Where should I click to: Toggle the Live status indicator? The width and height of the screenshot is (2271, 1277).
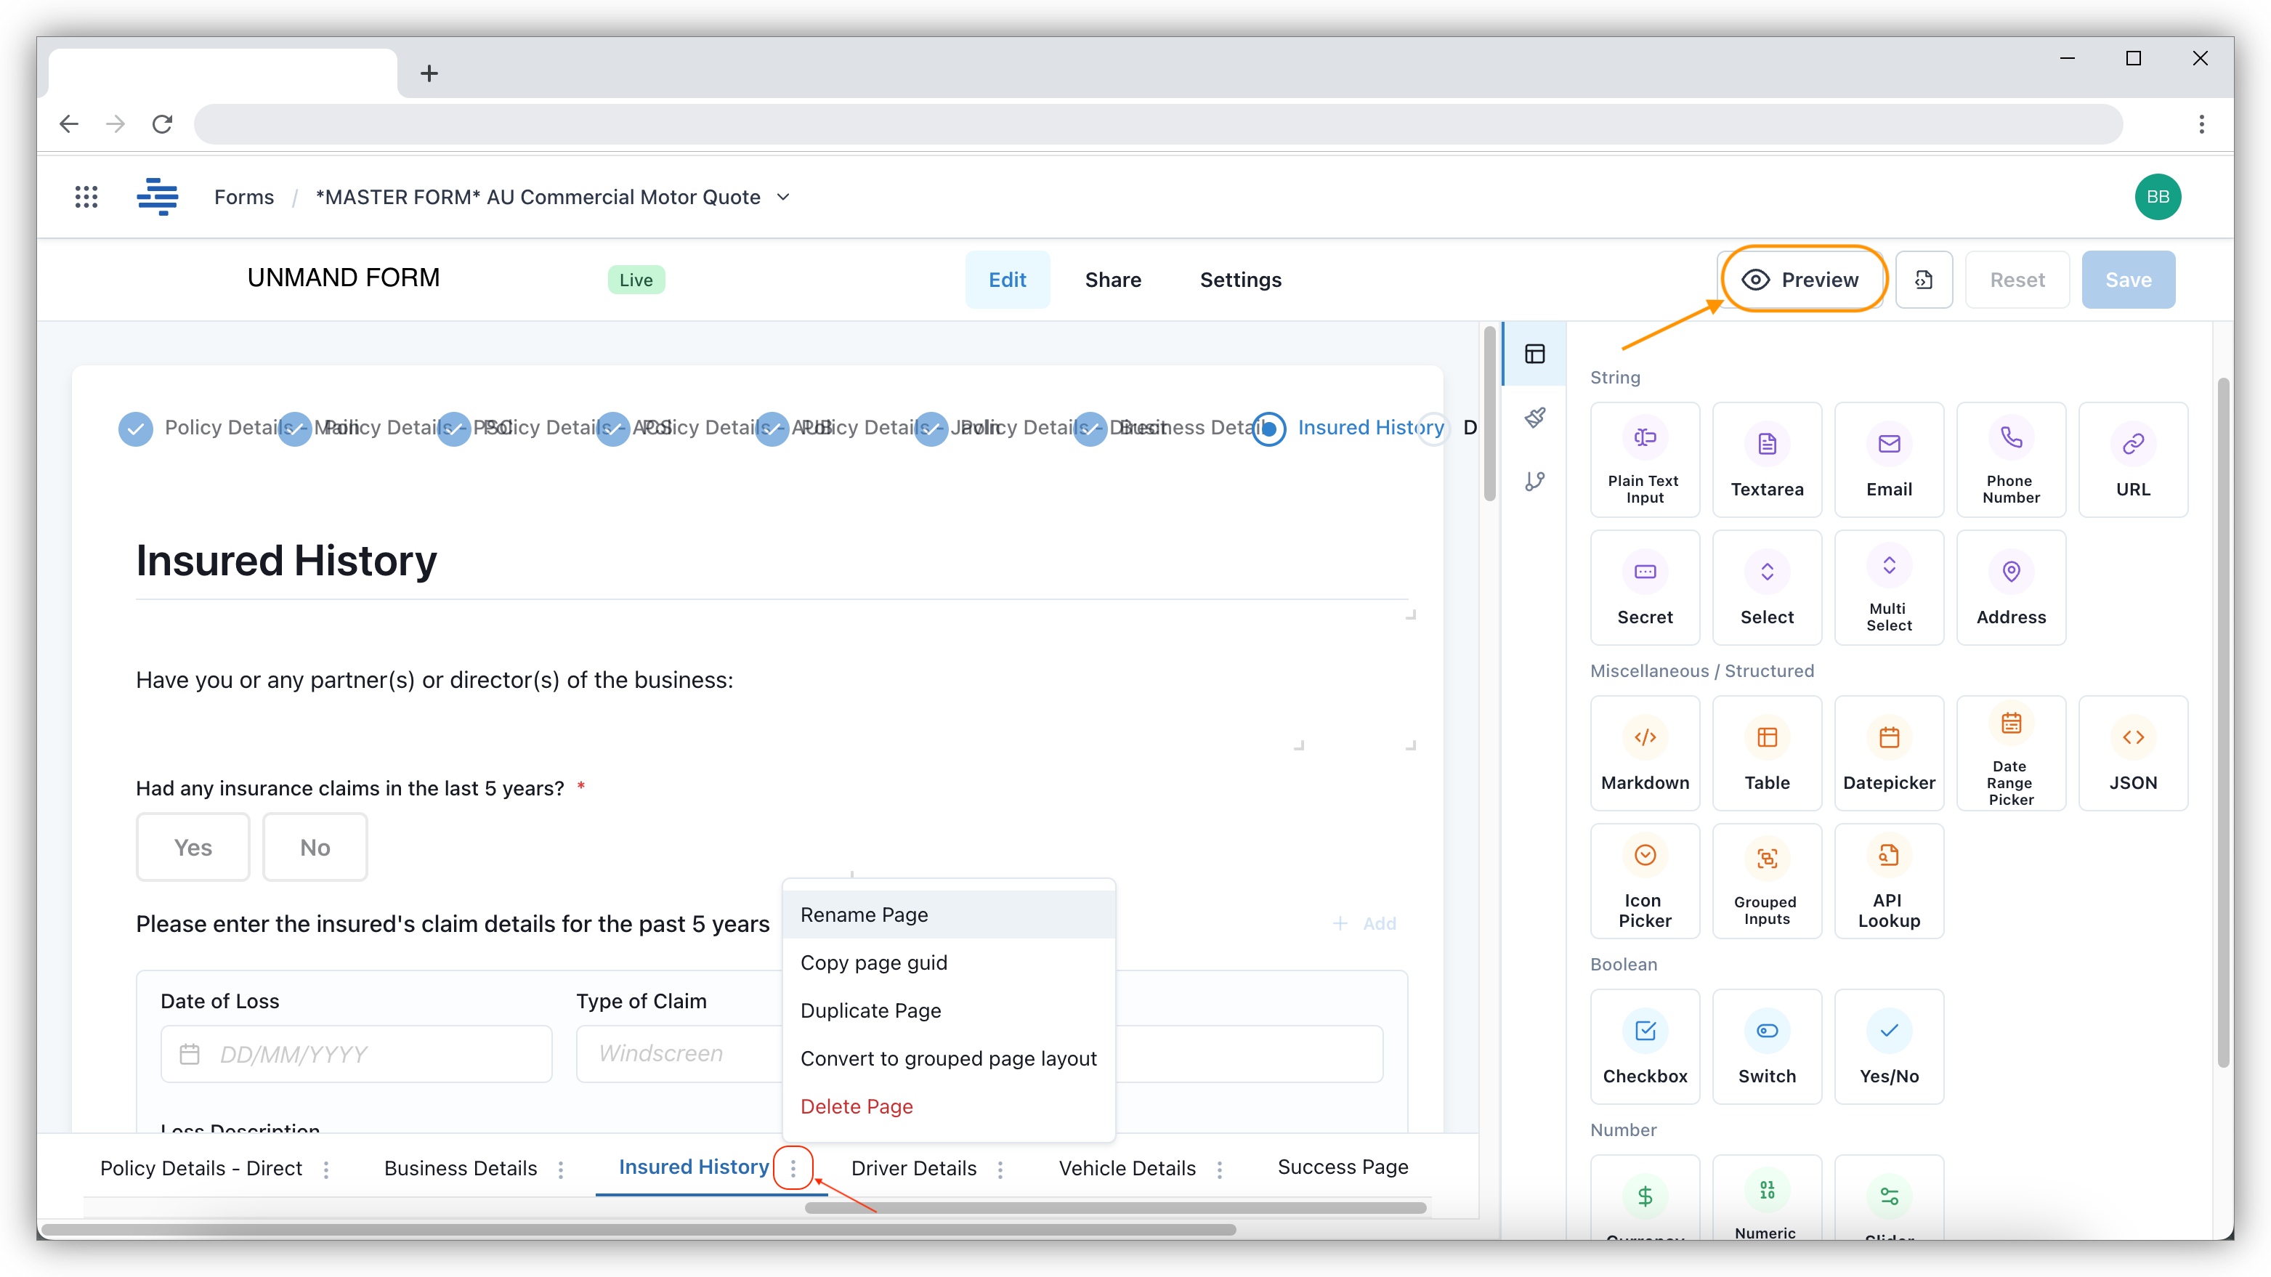click(x=636, y=279)
